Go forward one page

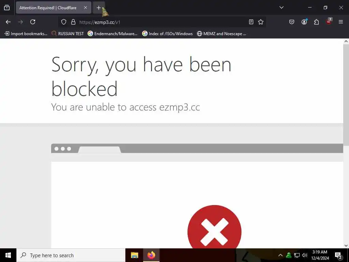[20, 22]
